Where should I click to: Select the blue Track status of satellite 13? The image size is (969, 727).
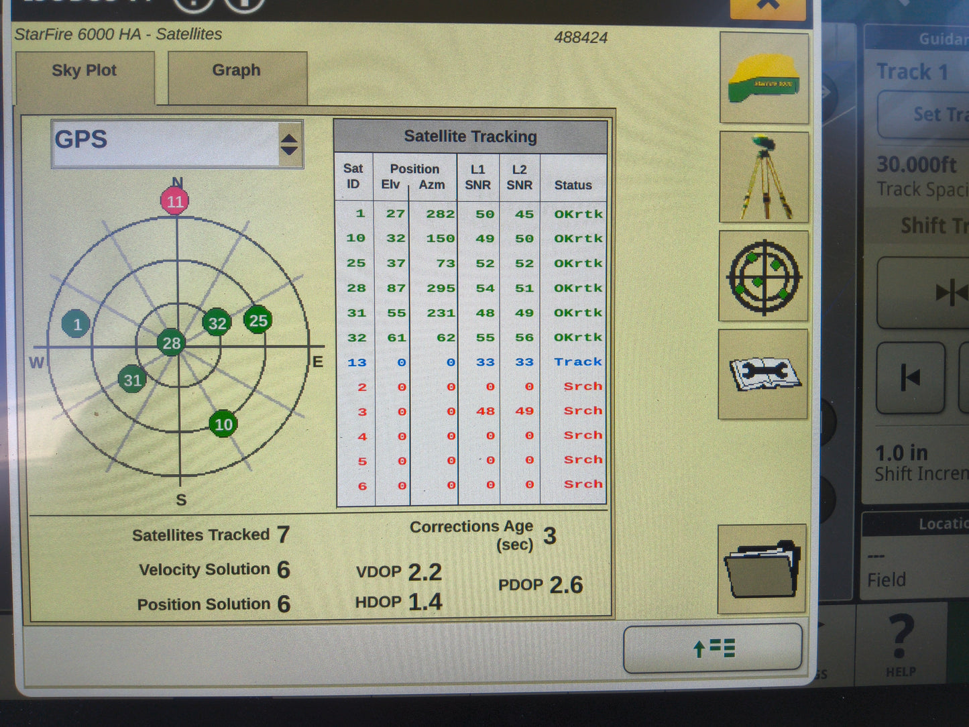click(x=578, y=362)
